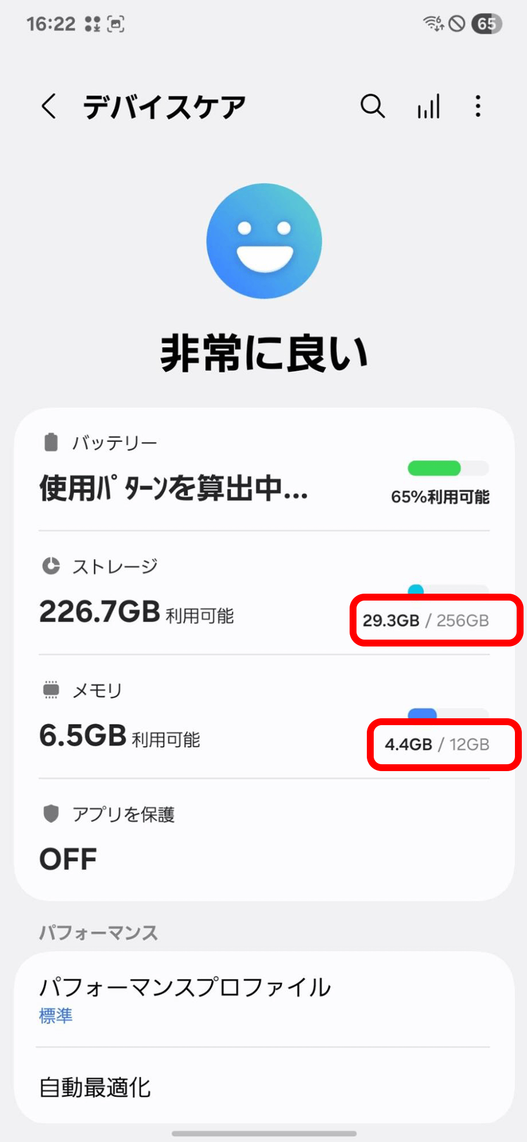Screen dimensions: 527x1142
Task: Tap the battery icon beside バッテリー
Action: pyautogui.click(x=51, y=443)
